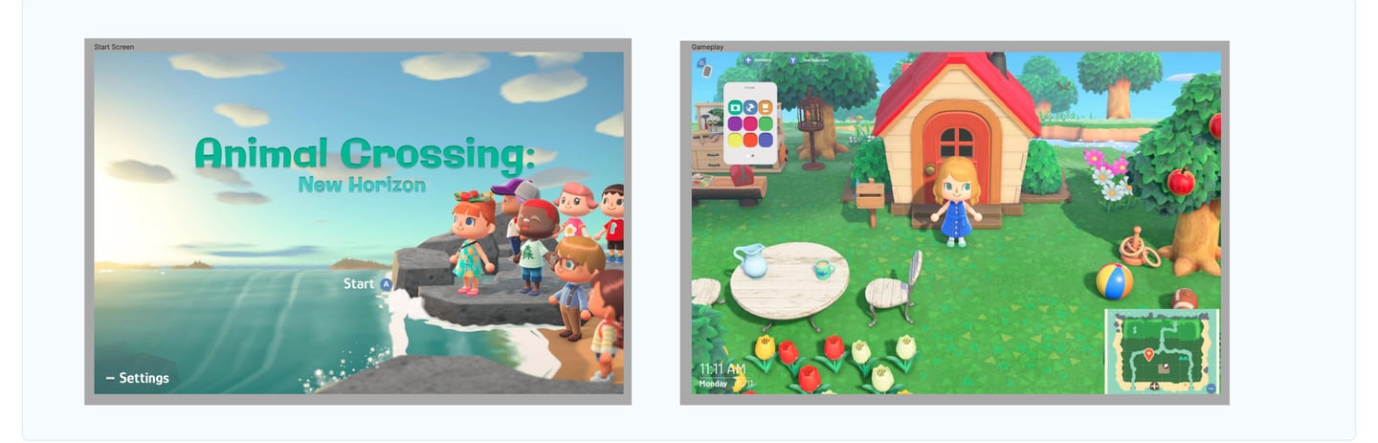Click the blue minus button on minimap
The width and height of the screenshot is (1378, 443).
click(1211, 388)
